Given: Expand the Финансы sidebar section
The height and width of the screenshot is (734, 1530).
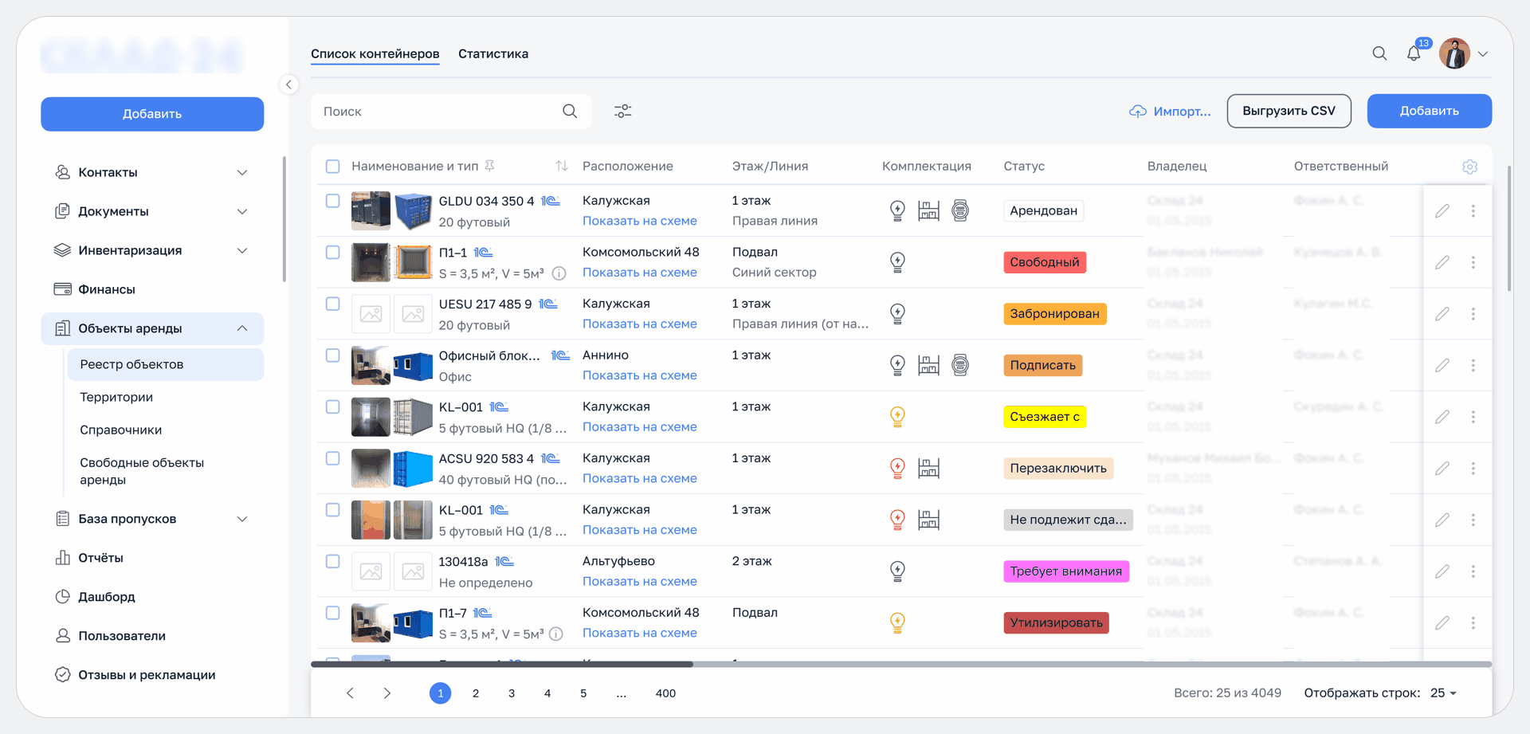Looking at the screenshot, I should 151,288.
